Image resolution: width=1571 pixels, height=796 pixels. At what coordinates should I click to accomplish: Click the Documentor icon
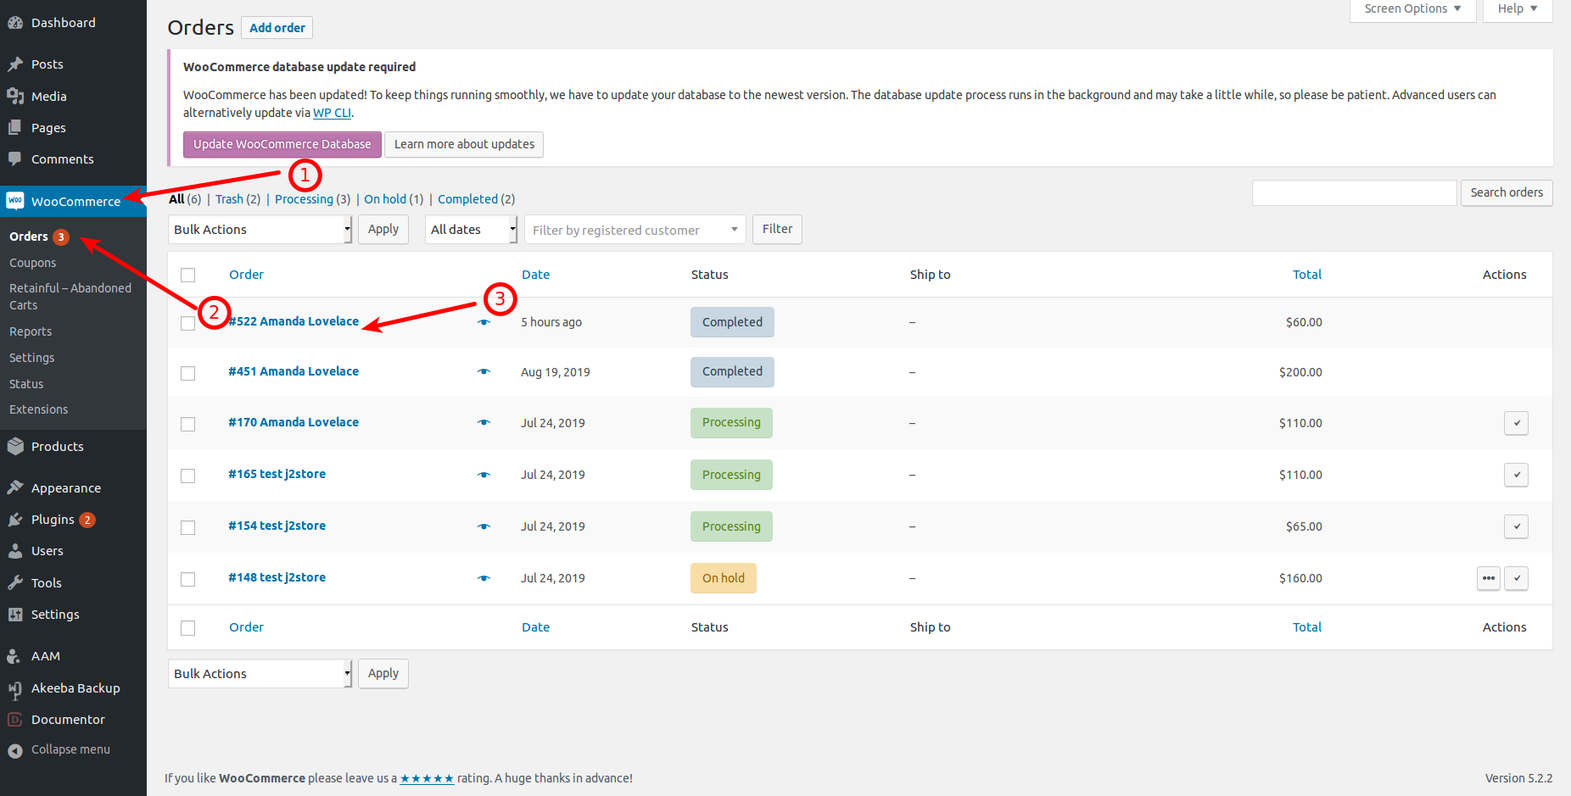[15, 720]
